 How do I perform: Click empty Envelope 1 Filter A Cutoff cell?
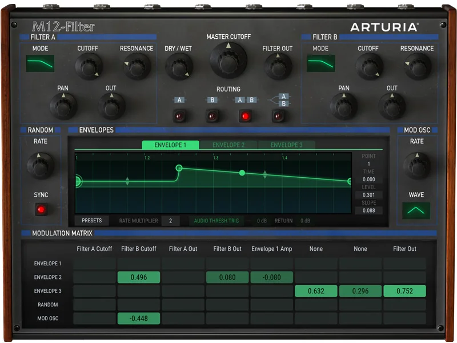pos(94,264)
